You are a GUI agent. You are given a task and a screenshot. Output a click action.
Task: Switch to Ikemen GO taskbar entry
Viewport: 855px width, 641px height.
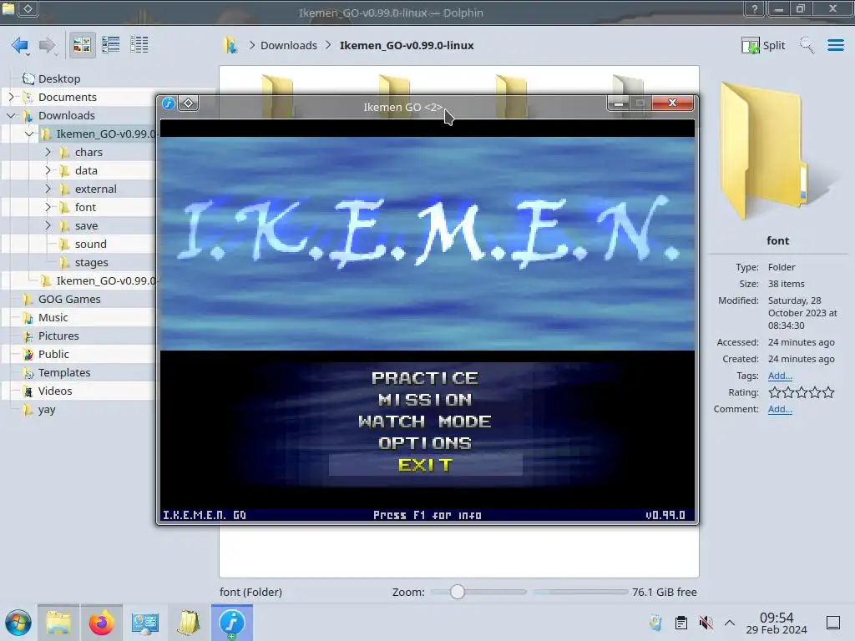(x=232, y=623)
